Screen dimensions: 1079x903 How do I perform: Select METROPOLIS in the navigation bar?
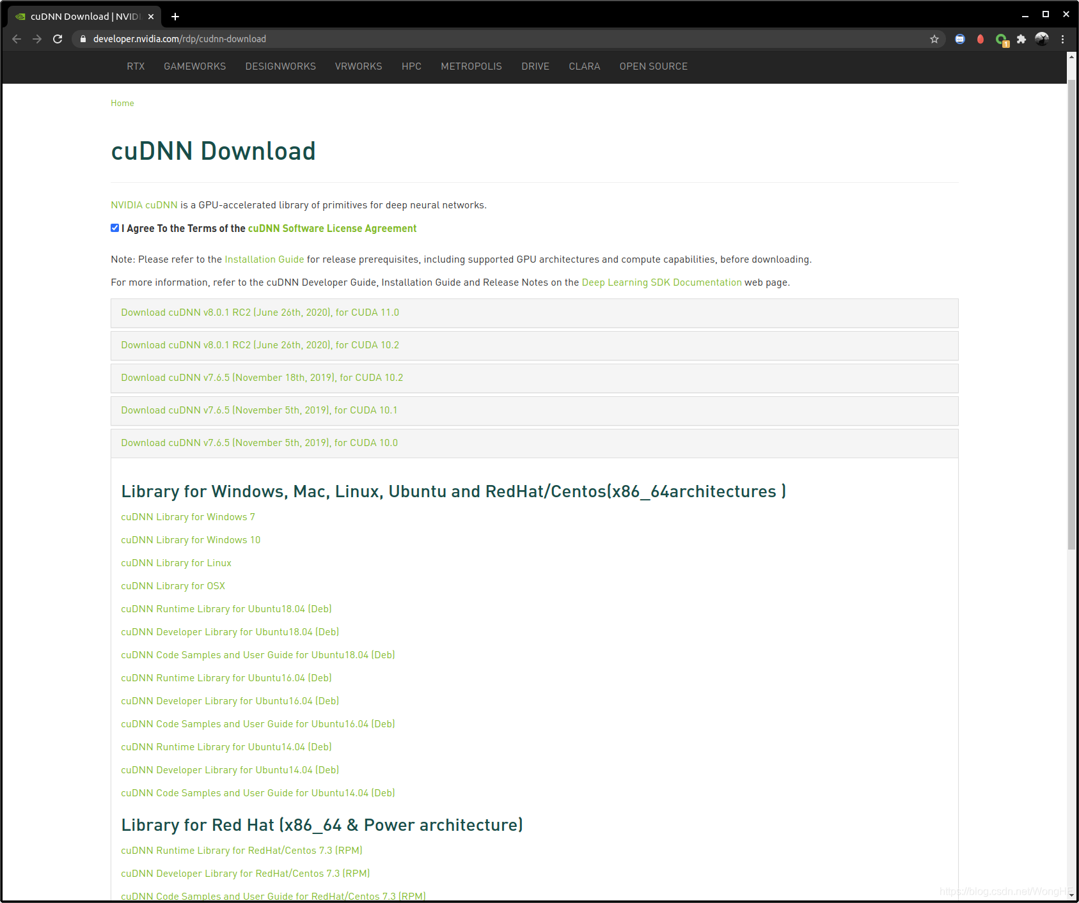pos(471,66)
